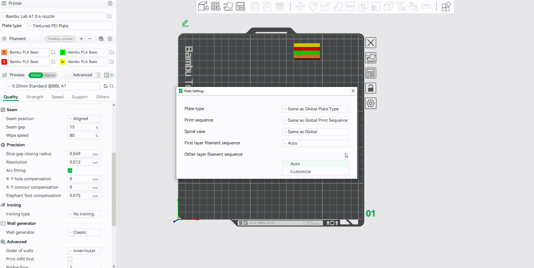This screenshot has width=534, height=268.
Task: Click the plate name edit pencil icon
Action: coord(185,23)
